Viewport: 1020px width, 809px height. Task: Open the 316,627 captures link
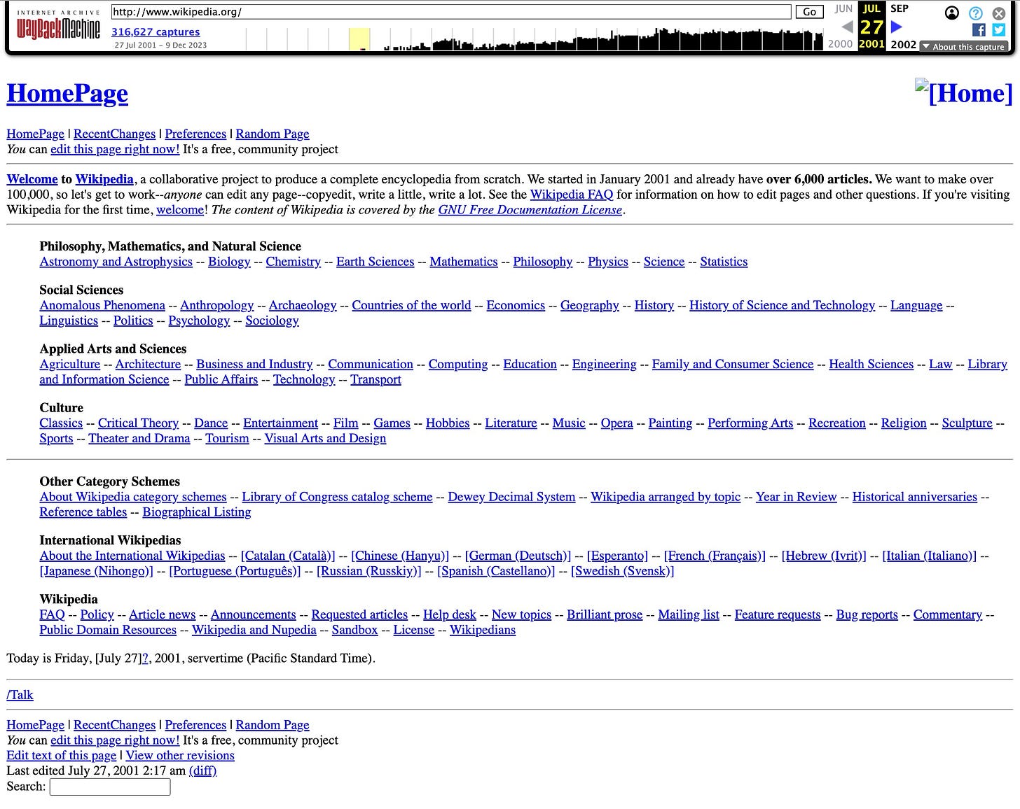click(x=156, y=31)
